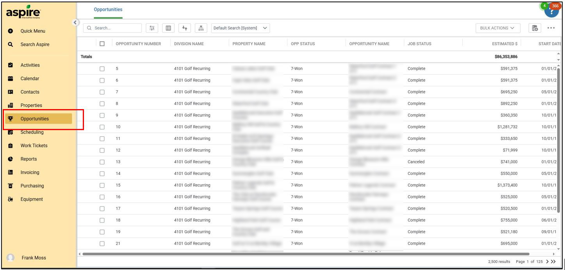Open Calendar link in sidebar
Screen dimensions: 565x270
[30, 79]
